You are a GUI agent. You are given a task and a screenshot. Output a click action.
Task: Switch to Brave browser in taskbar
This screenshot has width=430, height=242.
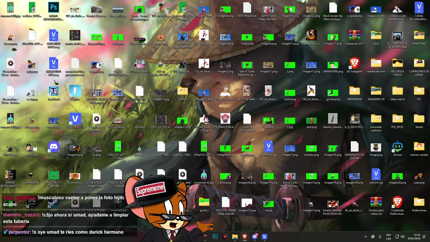[245, 237]
